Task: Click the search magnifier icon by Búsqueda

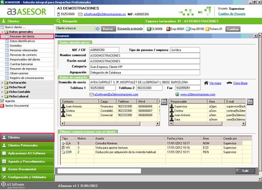Action: coord(58,21)
